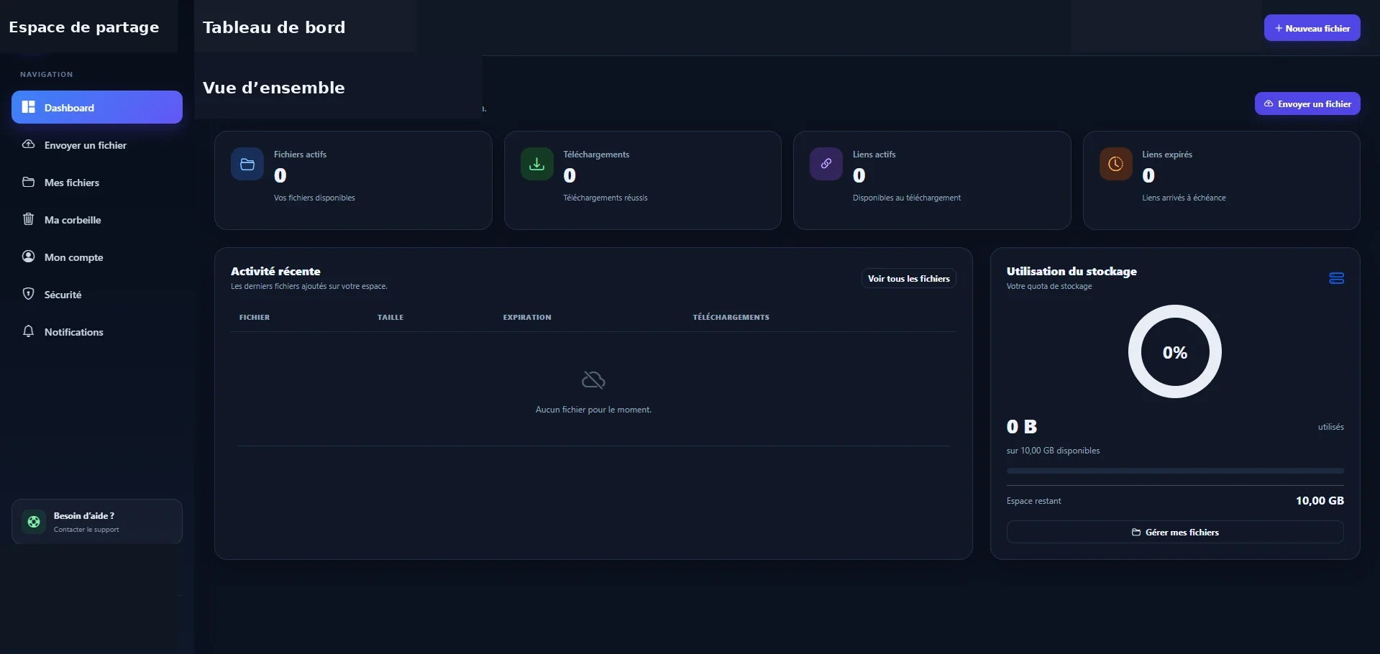Click the Dashboard grid icon
The width and height of the screenshot is (1380, 654).
pos(29,107)
